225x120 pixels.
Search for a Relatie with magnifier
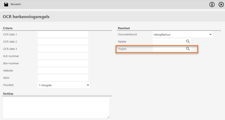pyautogui.click(x=188, y=41)
